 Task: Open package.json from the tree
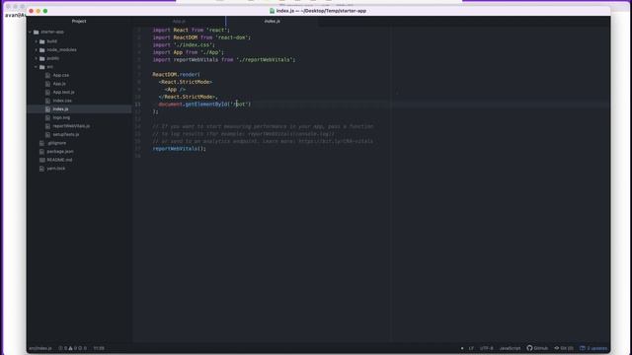tap(60, 151)
